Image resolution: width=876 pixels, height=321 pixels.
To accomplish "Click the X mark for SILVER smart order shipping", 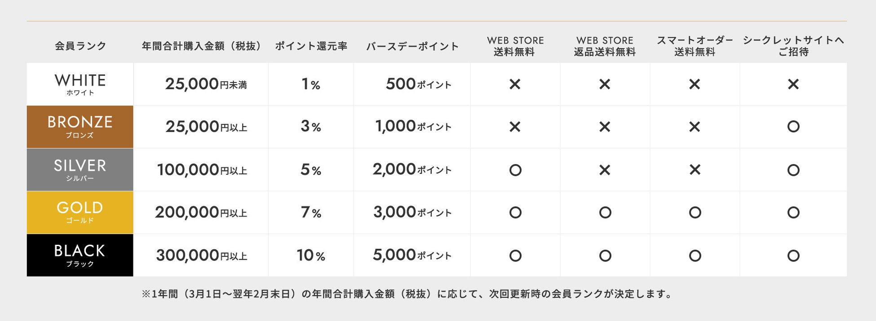I will 695,169.
